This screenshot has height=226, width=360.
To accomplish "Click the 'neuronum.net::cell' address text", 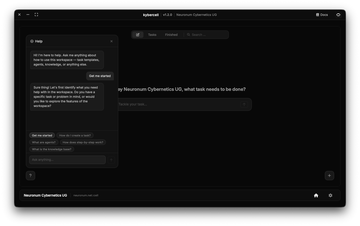I will tap(86, 196).
